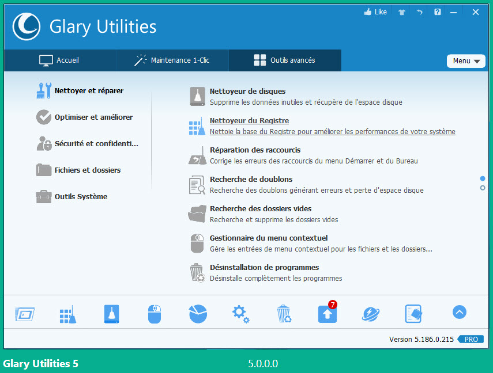Click the Like thumbs-up icon
The image size is (493, 373).
pos(367,12)
